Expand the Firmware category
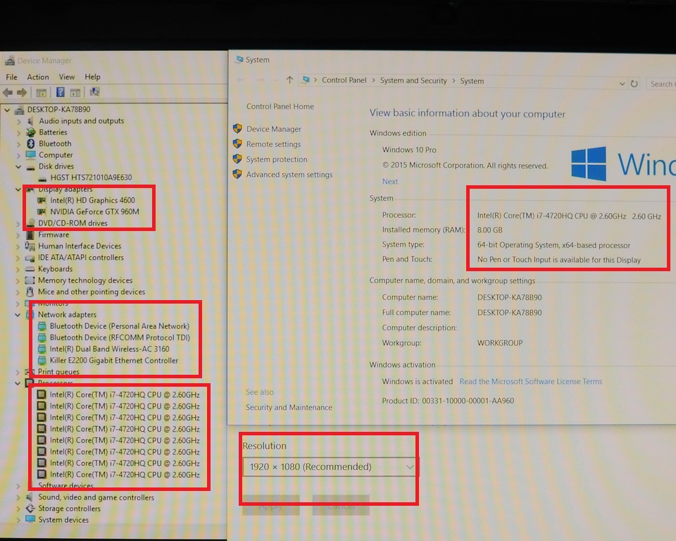The height and width of the screenshot is (541, 676). tap(18, 235)
